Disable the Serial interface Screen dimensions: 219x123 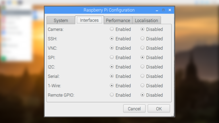142,76
